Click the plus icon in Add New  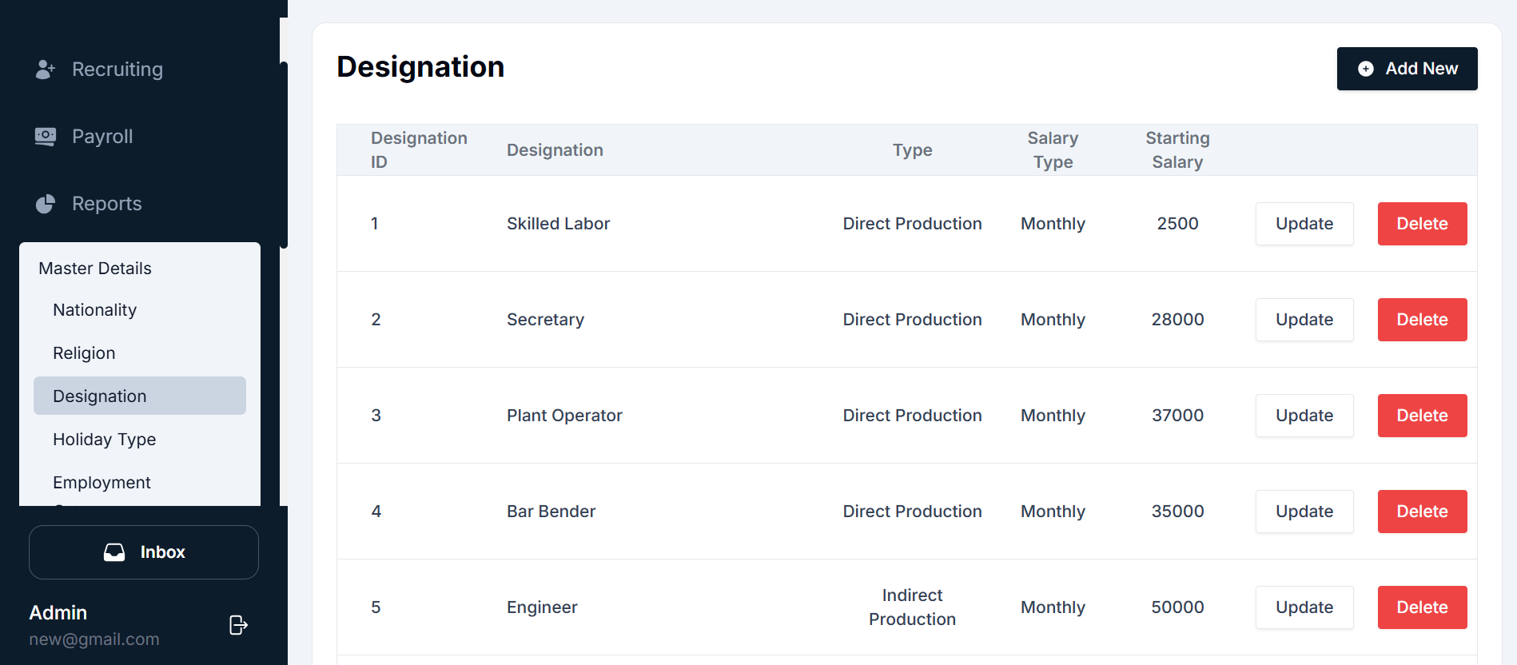(1366, 69)
